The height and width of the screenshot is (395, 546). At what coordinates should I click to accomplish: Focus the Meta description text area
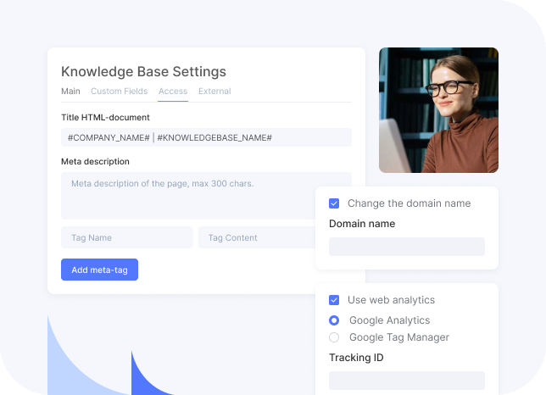(x=187, y=196)
